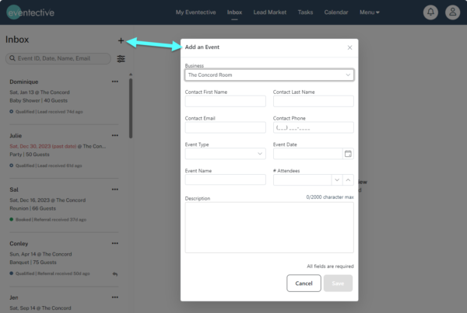Viewport: 467px width, 313px height.
Task: Decrease the number of attendees
Action: (x=337, y=180)
